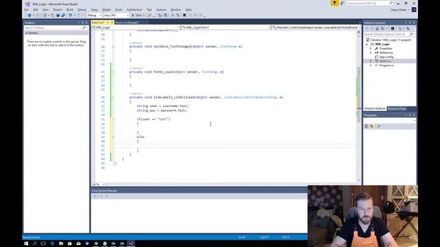Open the Window menu
440x247 pixels.
(176, 10)
